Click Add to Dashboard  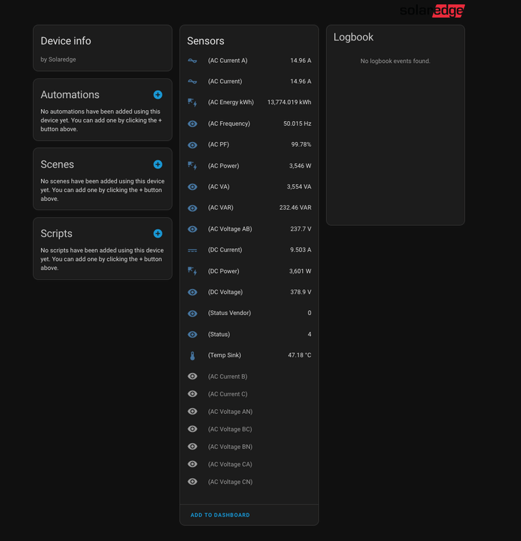pos(220,515)
